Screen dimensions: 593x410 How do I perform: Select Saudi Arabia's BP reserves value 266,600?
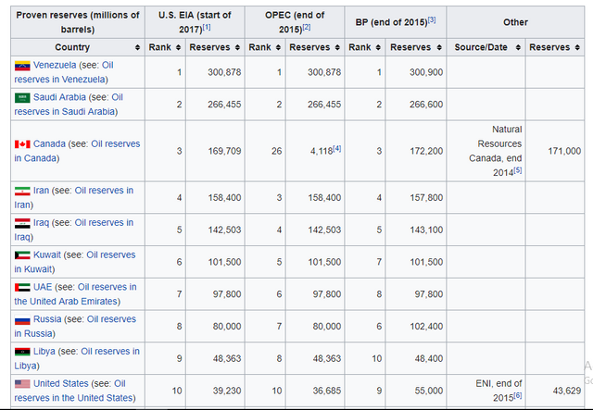point(426,105)
